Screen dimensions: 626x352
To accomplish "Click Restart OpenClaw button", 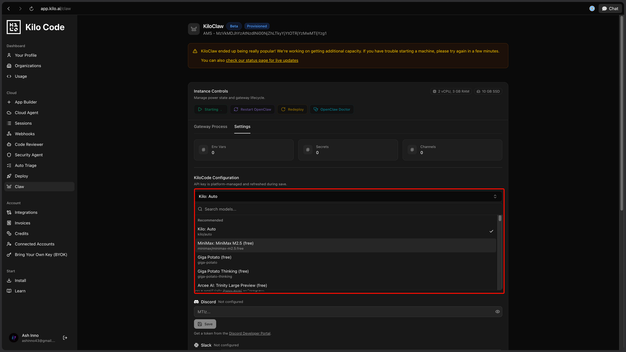I will point(252,110).
